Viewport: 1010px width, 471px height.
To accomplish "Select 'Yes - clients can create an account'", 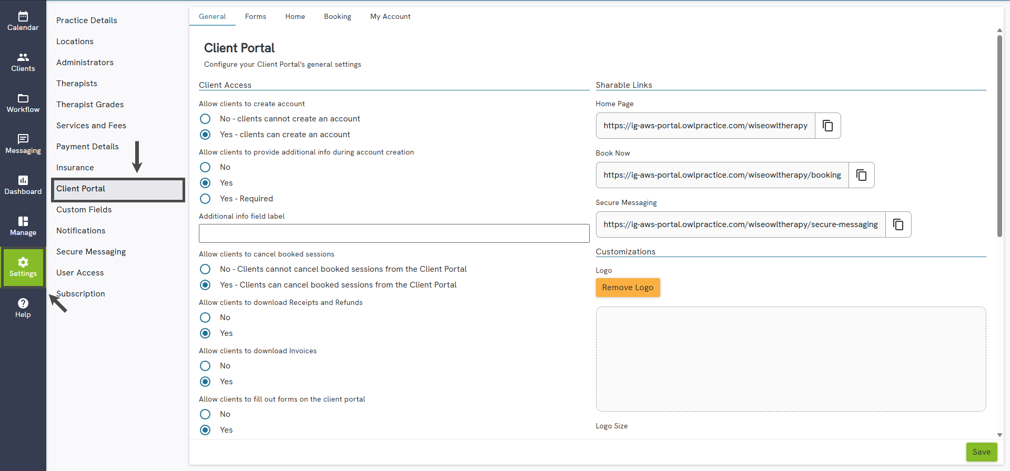I will pos(205,135).
